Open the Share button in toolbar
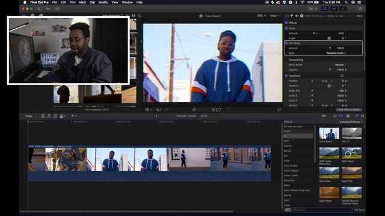This screenshot has width=385, height=216. 360,8
